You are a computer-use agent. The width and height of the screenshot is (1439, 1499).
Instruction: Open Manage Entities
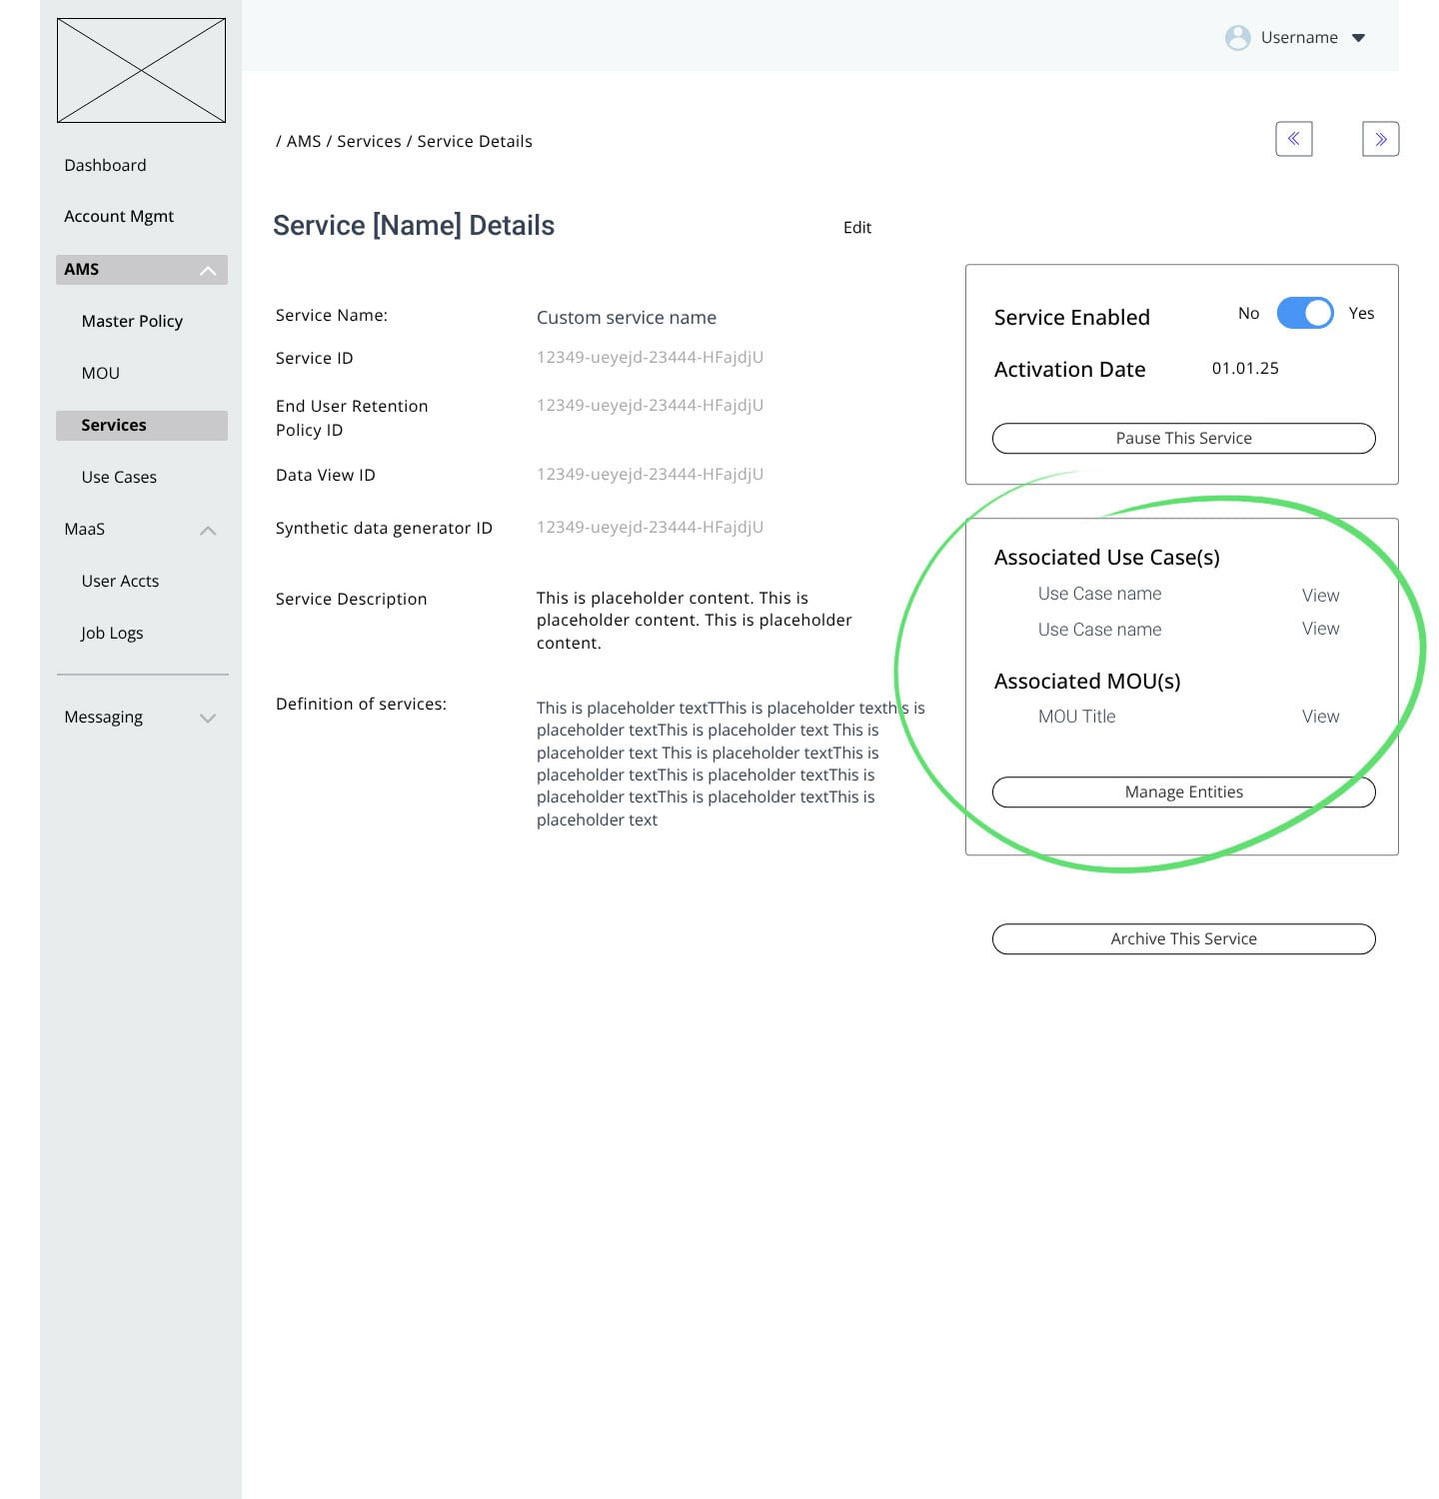tap(1183, 791)
